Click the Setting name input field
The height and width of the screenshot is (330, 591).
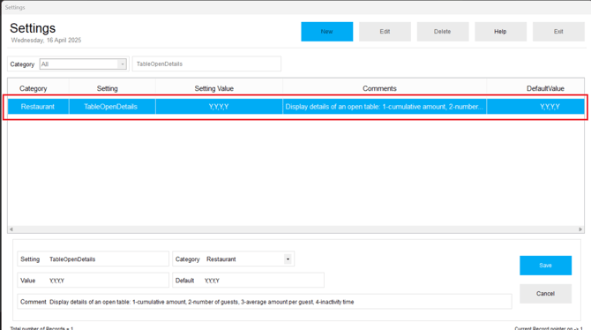coord(108,259)
